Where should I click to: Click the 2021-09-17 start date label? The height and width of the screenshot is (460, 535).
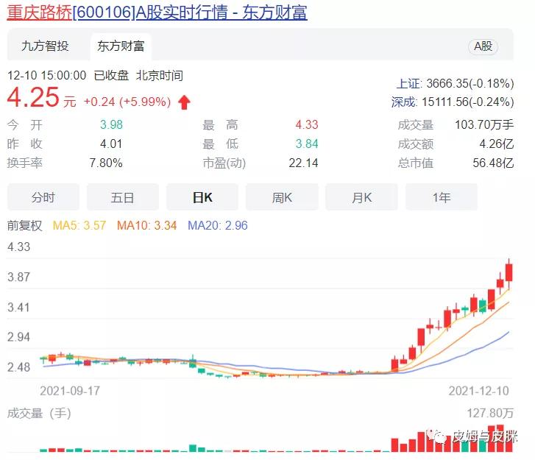[x=70, y=391]
